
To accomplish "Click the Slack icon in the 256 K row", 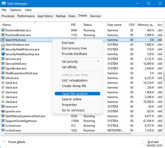I will [x=3, y=88].
